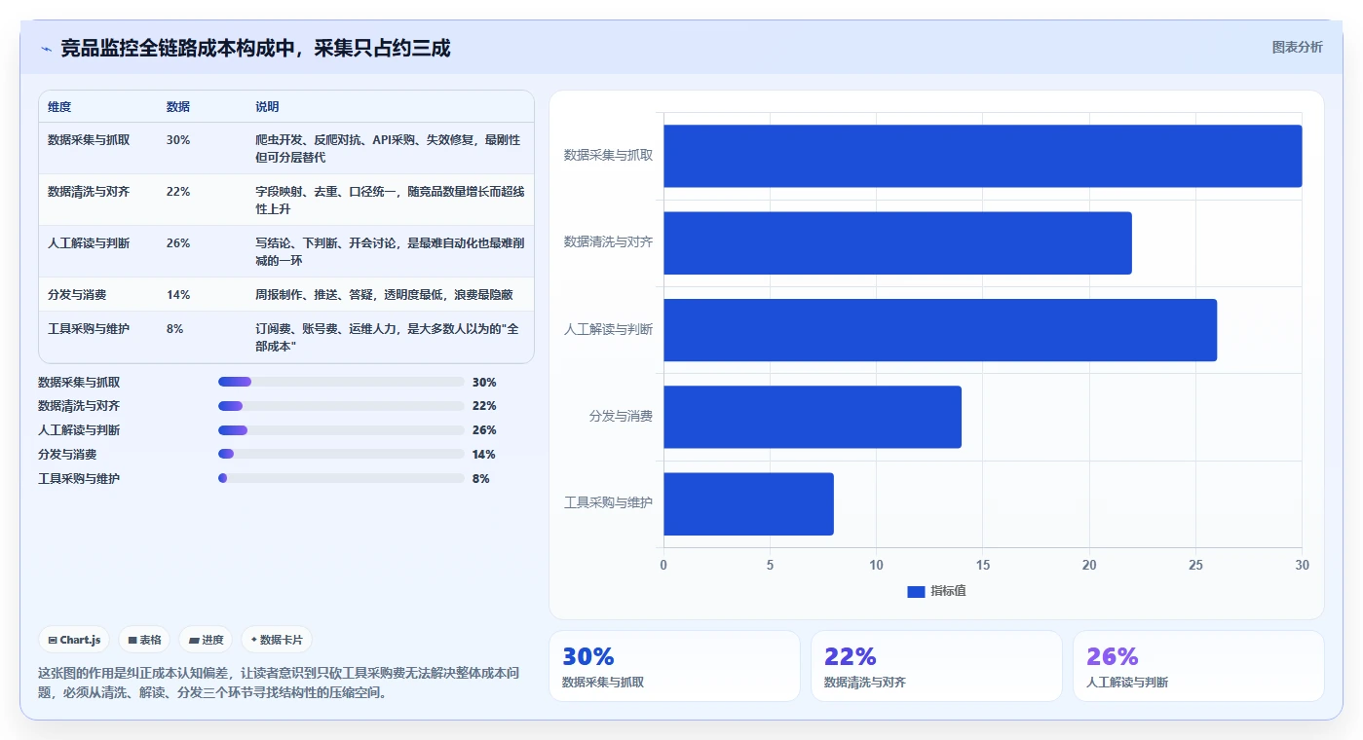Click the description starting with 字段映射
The height and width of the screenshot is (740, 1363).
tap(390, 200)
